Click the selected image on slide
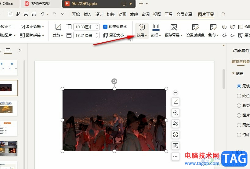 (114, 120)
